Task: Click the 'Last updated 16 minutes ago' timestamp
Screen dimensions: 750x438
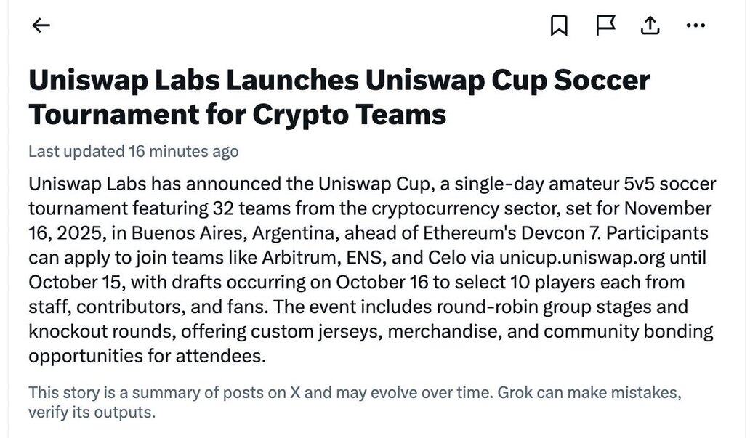Action: coord(133,152)
